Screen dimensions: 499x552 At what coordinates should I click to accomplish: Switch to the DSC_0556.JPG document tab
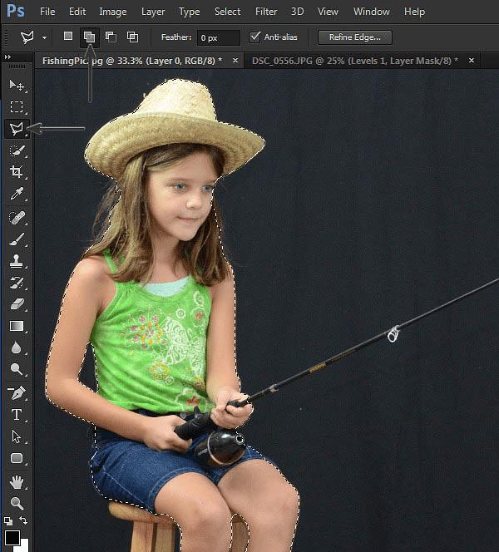354,61
